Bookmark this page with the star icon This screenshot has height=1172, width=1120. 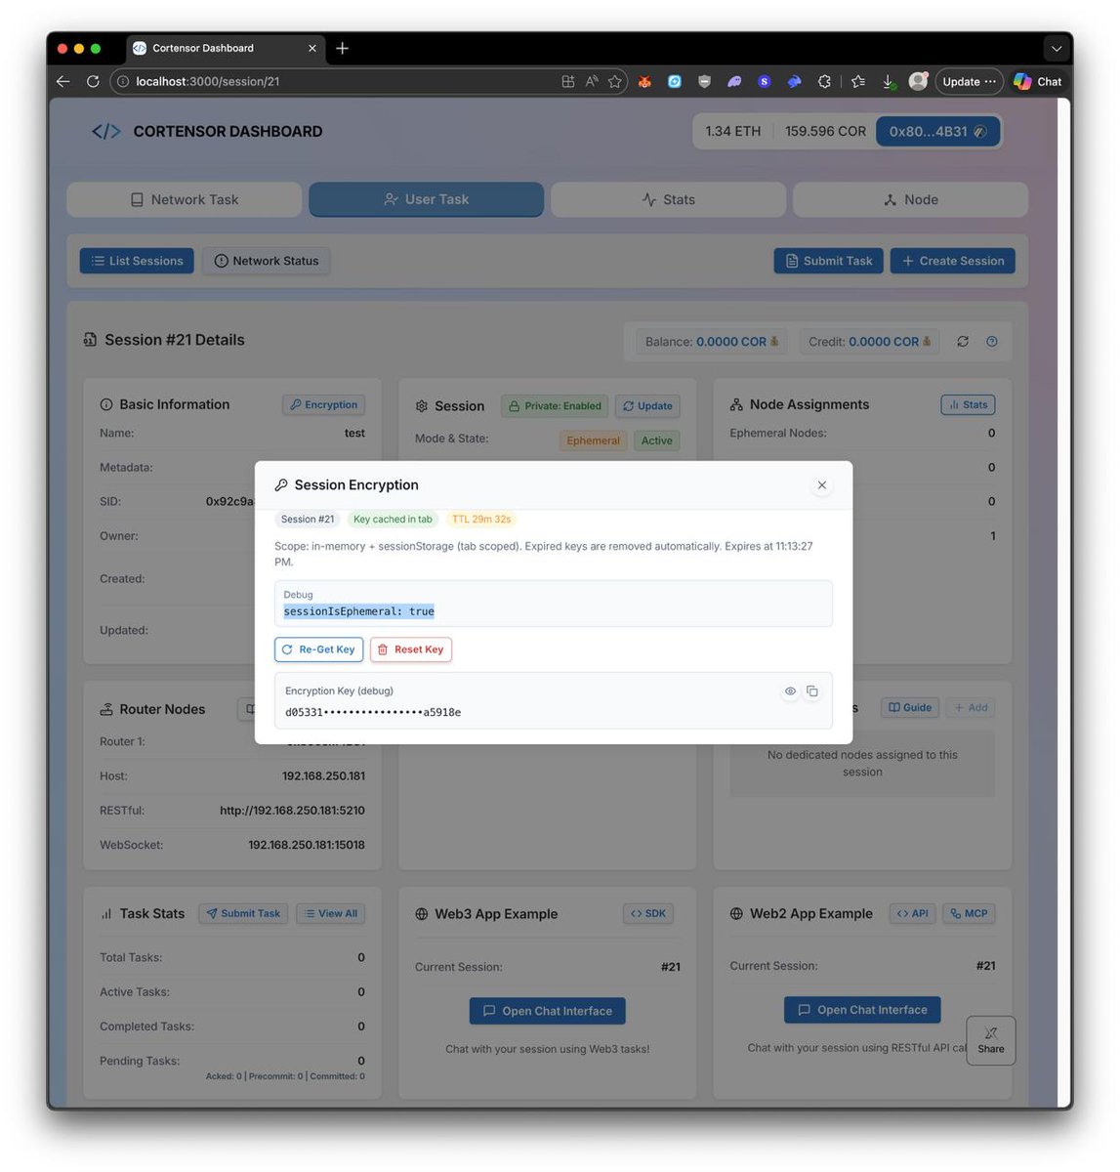(x=615, y=82)
